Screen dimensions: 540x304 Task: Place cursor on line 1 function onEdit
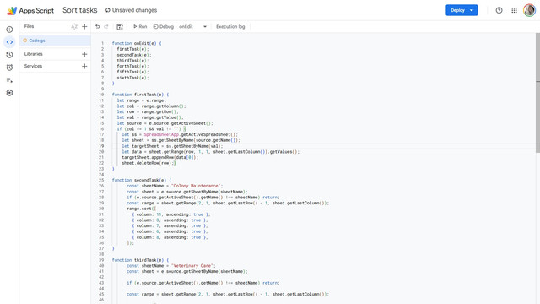pos(137,43)
